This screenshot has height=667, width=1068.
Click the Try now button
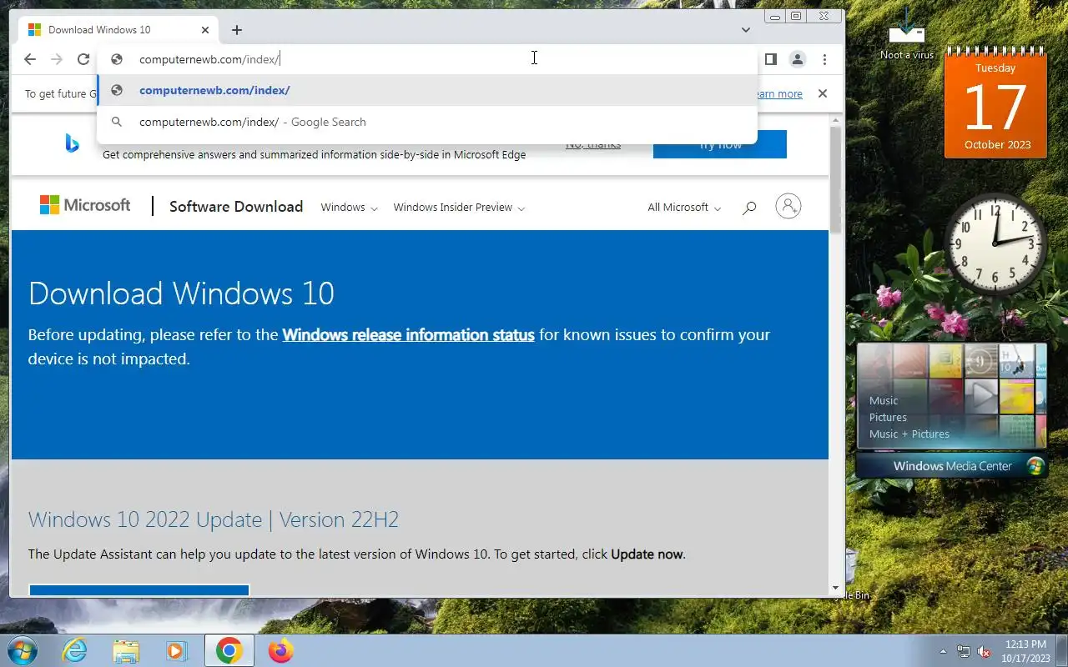(x=720, y=144)
